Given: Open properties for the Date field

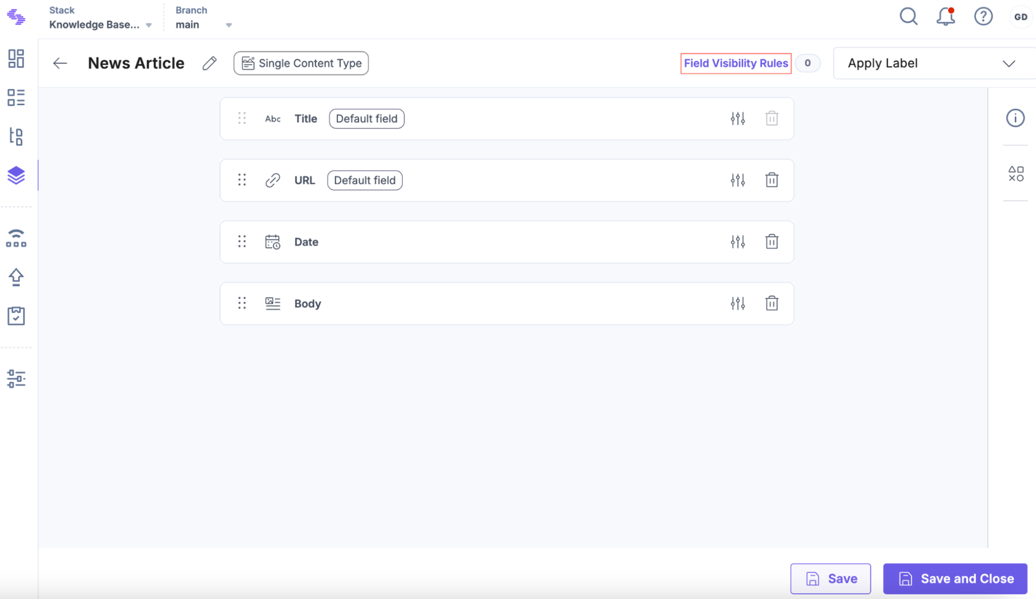Looking at the screenshot, I should (738, 242).
